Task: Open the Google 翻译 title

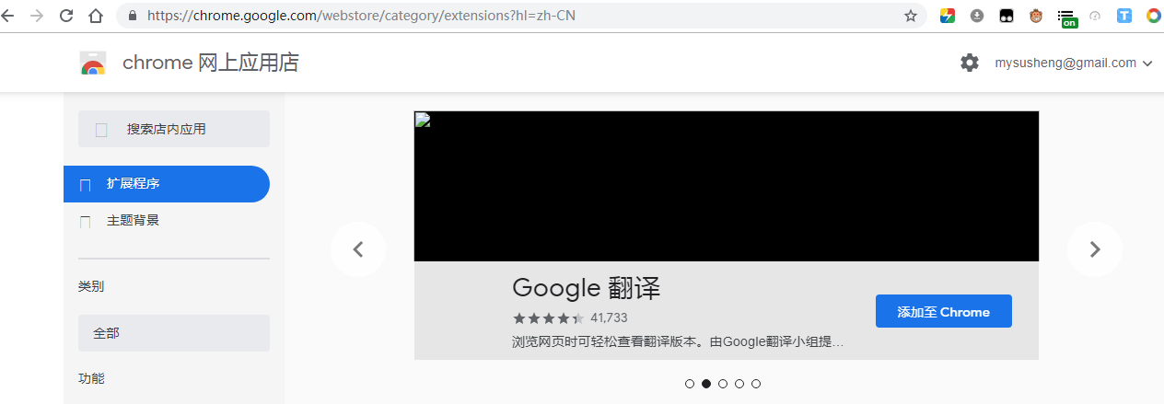Action: point(587,288)
